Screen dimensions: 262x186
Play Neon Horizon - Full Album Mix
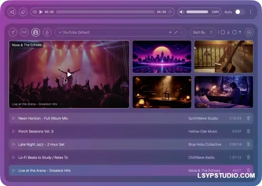tap(13, 118)
